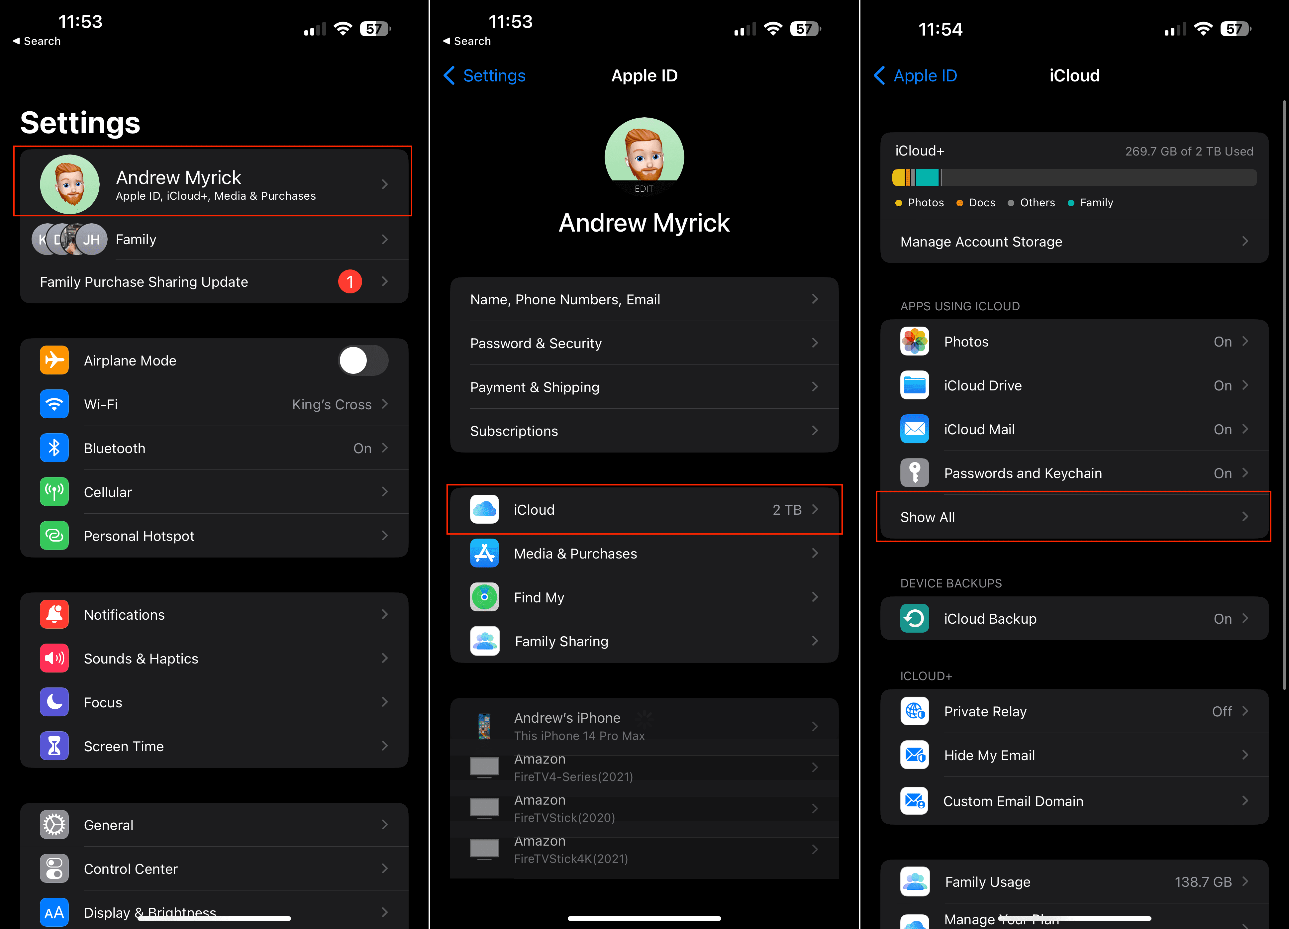
Task: Tap the 2 TB value on iCloud row
Action: pos(787,509)
